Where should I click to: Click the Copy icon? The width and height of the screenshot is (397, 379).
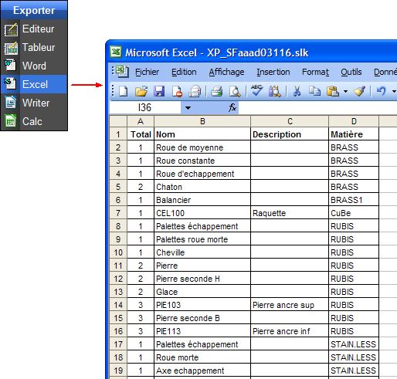(314, 91)
